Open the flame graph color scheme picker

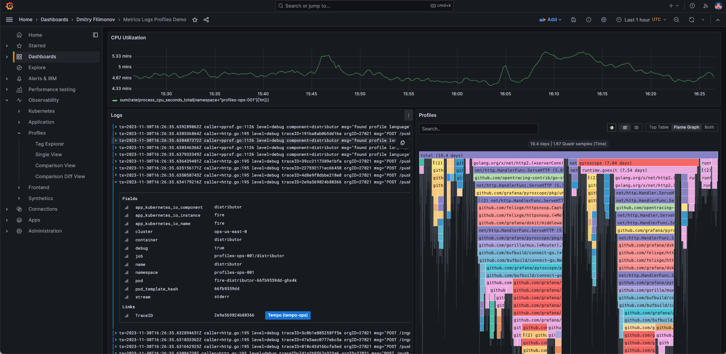[611, 127]
